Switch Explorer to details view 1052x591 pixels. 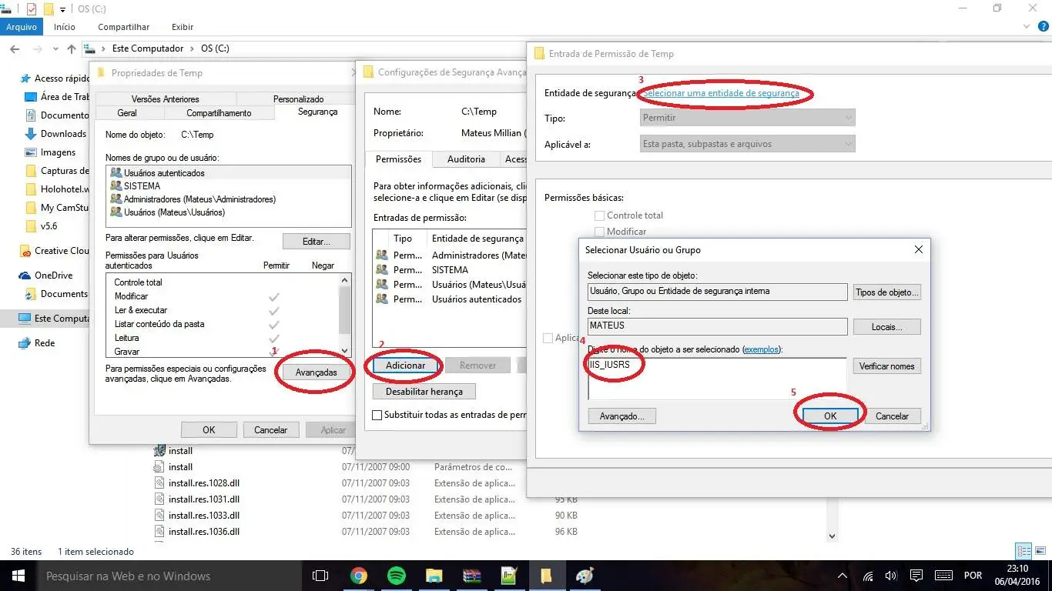[1024, 551]
